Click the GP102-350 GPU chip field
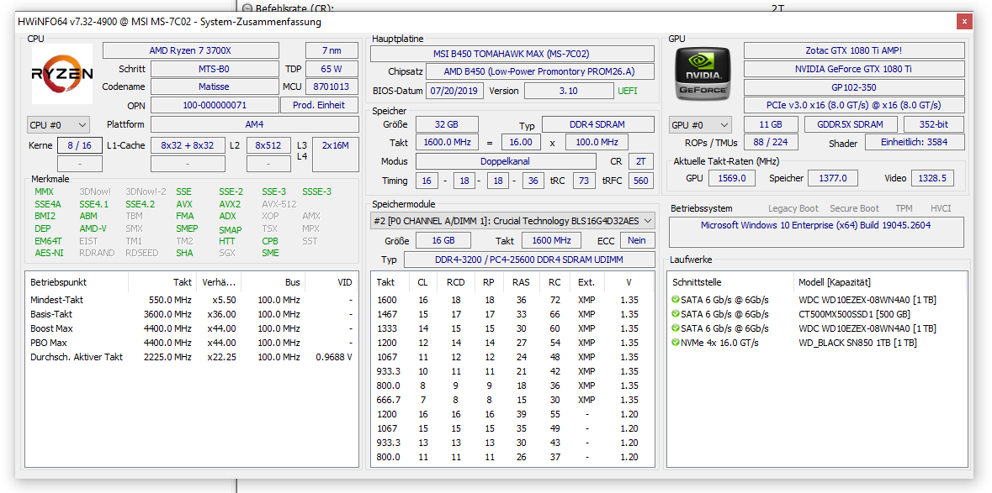Viewport: 992px width, 493px height. (x=854, y=87)
